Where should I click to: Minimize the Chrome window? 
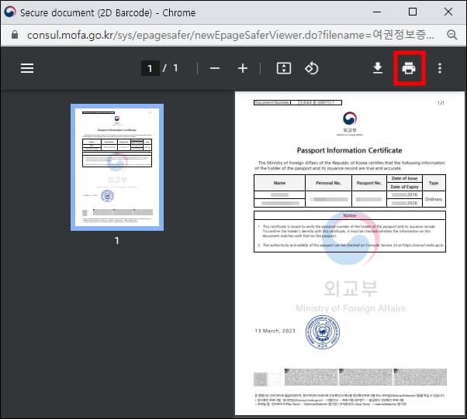click(377, 12)
